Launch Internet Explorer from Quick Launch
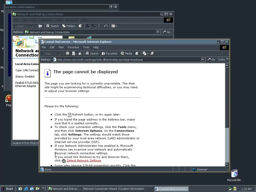 (26, 189)
